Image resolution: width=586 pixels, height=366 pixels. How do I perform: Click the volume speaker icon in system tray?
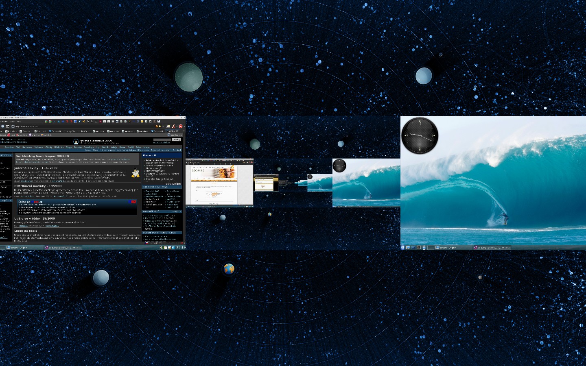click(162, 247)
